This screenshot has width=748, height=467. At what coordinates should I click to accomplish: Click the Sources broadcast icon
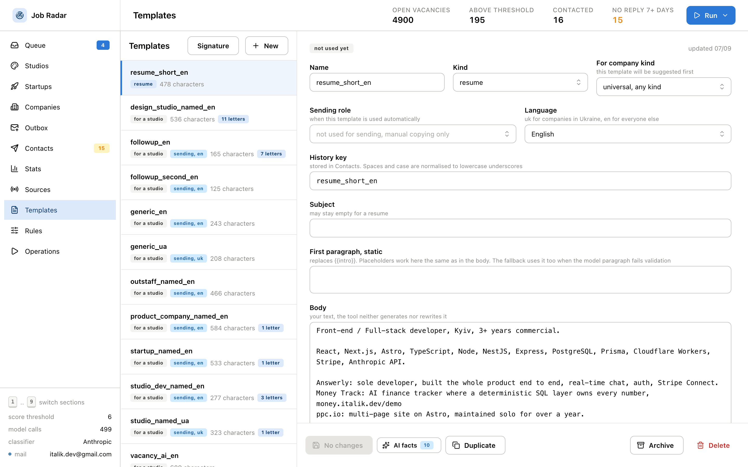coord(15,189)
